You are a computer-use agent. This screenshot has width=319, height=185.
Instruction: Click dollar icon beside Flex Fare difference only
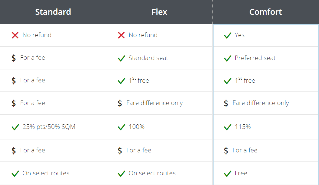[120, 103]
